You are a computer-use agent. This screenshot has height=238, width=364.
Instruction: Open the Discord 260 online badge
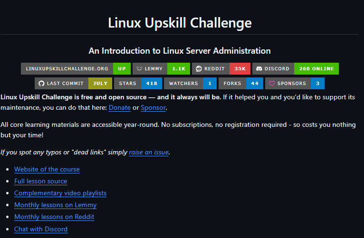tap(296, 69)
